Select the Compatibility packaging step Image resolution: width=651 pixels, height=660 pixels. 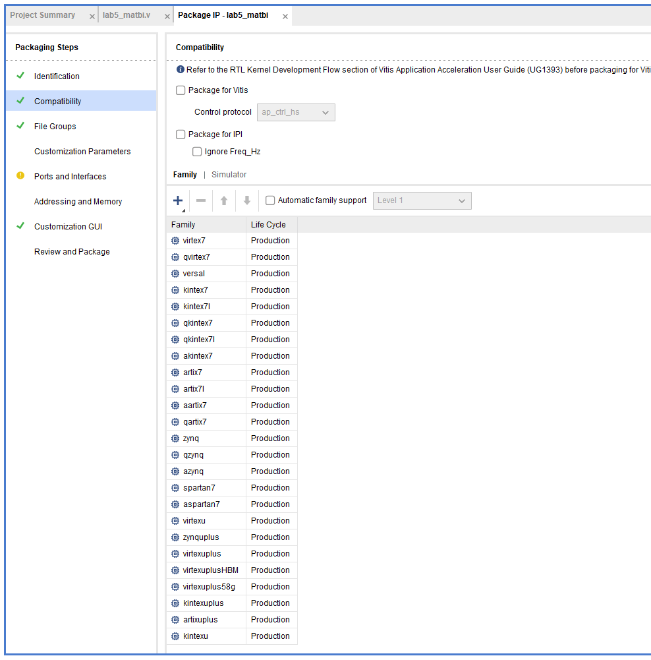[x=81, y=101]
